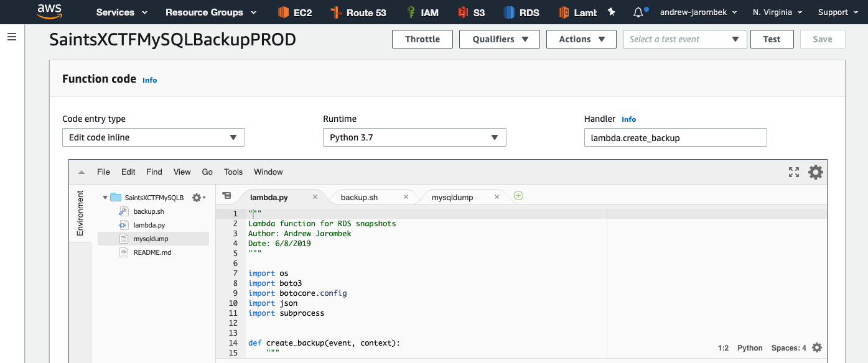Open environment folder settings gear
Image resolution: width=868 pixels, height=363 pixels.
198,198
